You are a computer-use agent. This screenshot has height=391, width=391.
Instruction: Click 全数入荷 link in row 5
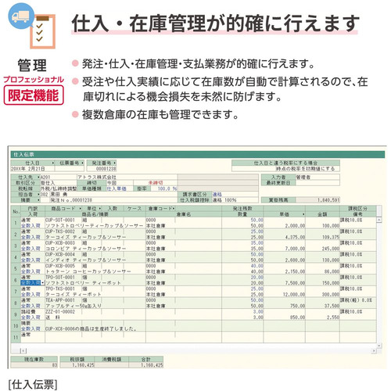(30, 271)
